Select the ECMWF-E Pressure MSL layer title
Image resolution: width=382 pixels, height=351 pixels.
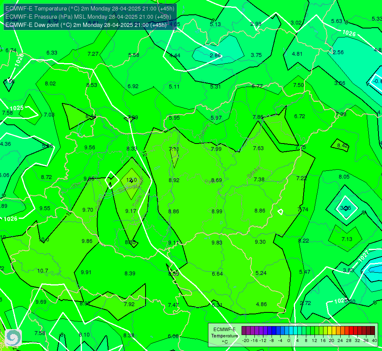[x=88, y=17]
